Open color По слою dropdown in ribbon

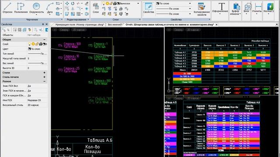189,3
